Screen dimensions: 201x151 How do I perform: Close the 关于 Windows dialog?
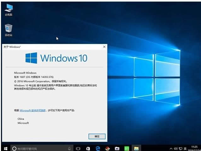[x=104, y=47]
